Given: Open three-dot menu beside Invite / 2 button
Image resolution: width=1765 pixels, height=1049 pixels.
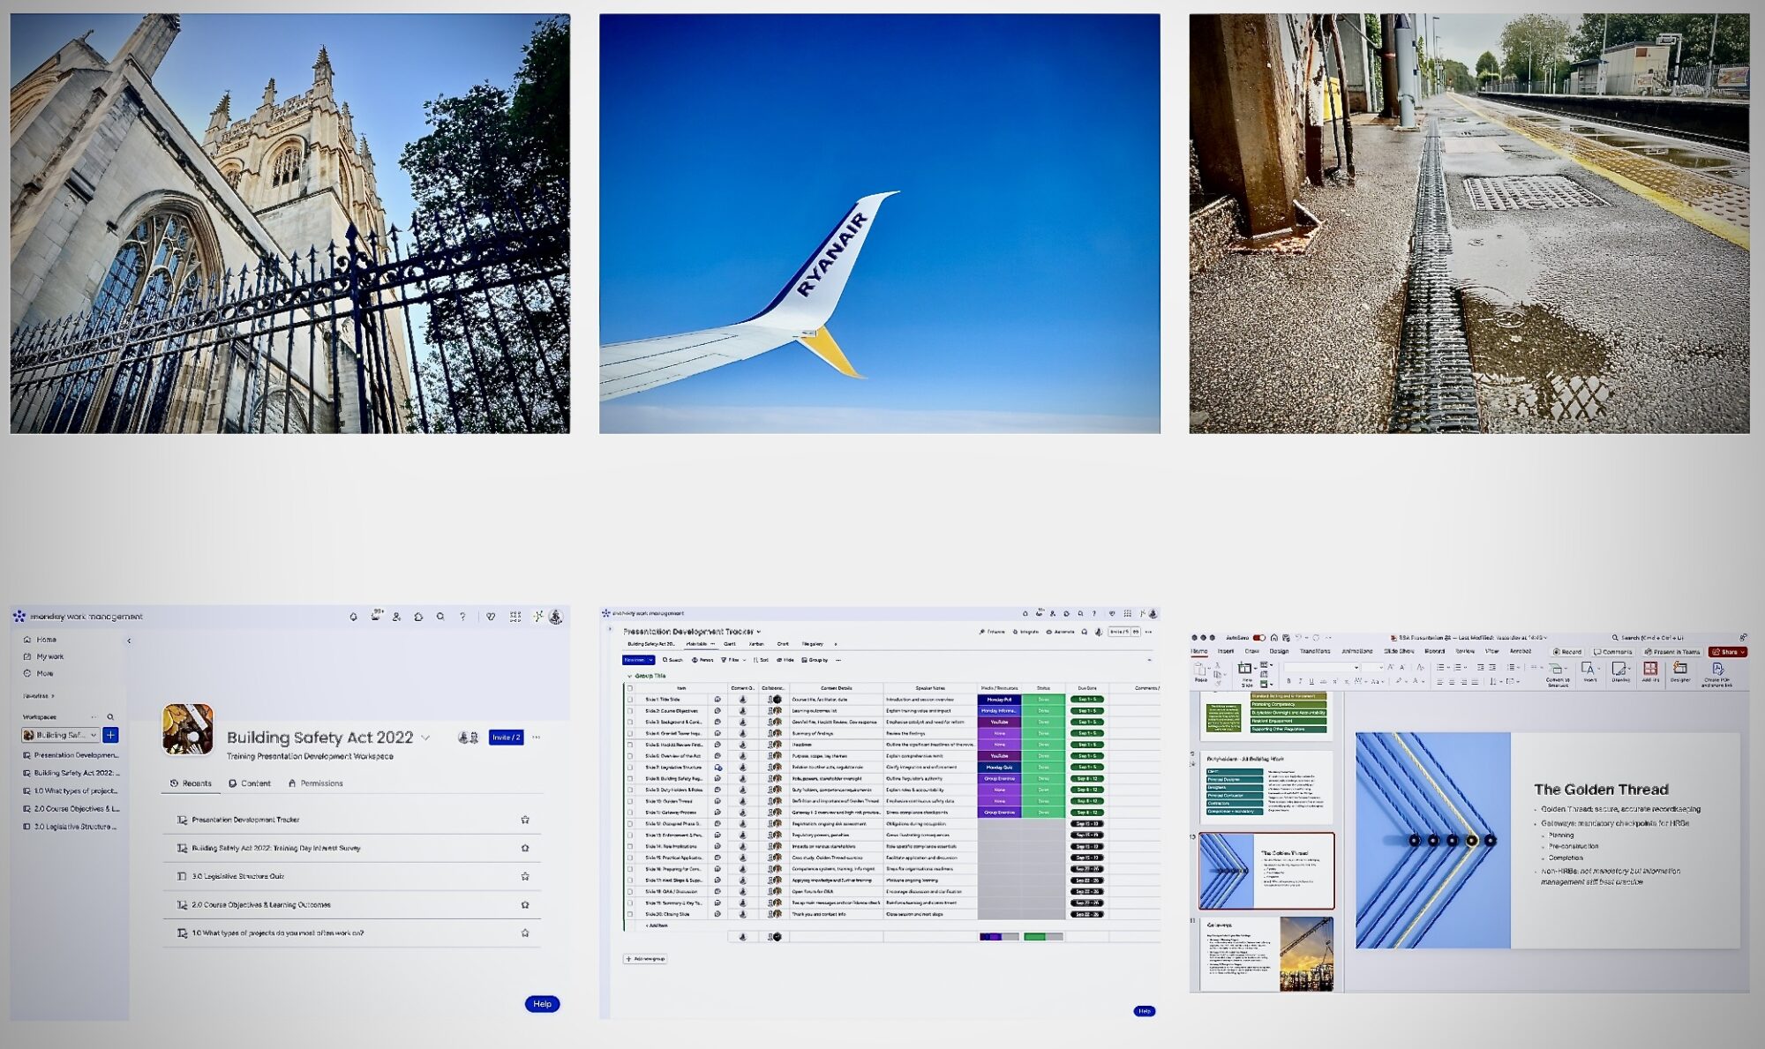Looking at the screenshot, I should pos(536,738).
